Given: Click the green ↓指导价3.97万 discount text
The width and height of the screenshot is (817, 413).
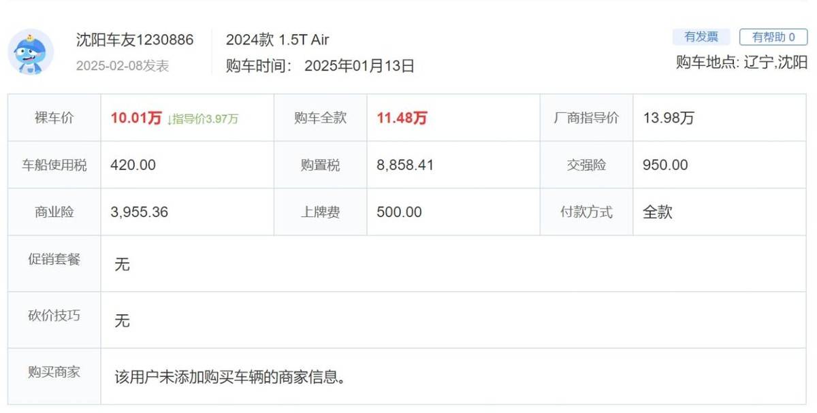Looking at the screenshot, I should (x=202, y=119).
